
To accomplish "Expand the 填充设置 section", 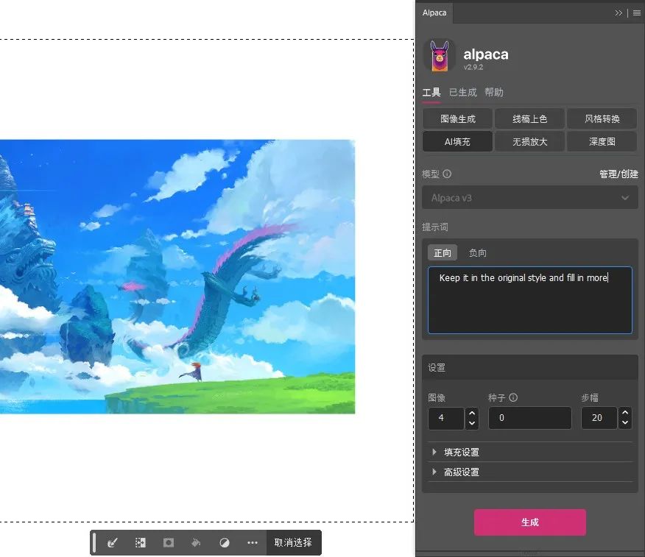I will pyautogui.click(x=461, y=453).
